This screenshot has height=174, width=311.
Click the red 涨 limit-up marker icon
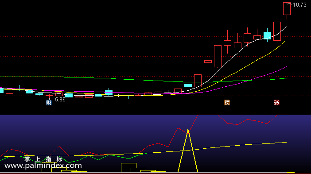(x=276, y=102)
